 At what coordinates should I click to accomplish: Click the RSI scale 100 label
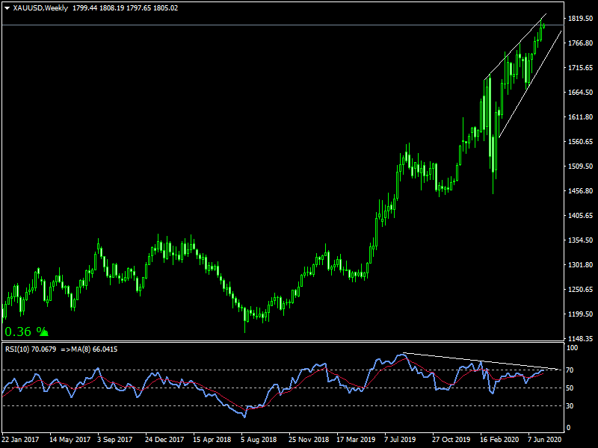tap(573, 348)
